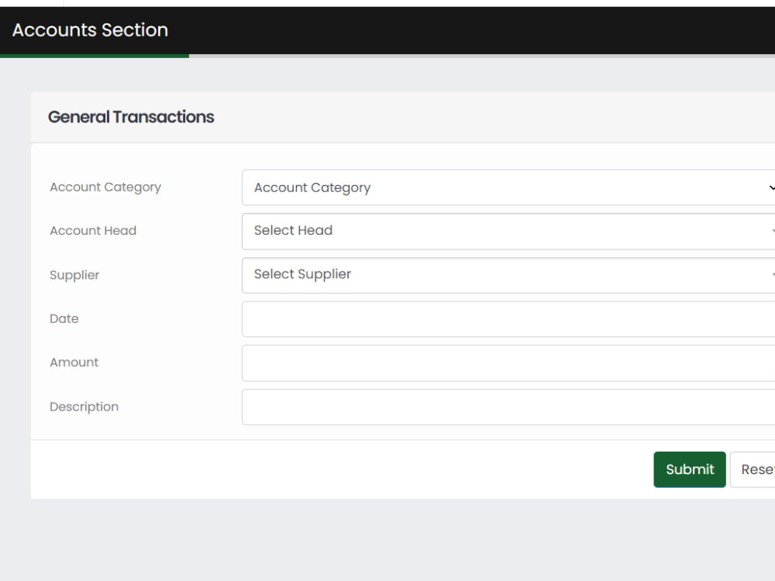Screen dimensions: 775x581
Task: Open the Select Supplier dropdown
Action: pyautogui.click(x=508, y=275)
